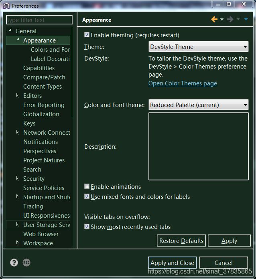Image resolution: width=256 pixels, height=279 pixels.
Task: Select Label Decorations tree item
Action: tap(51, 59)
